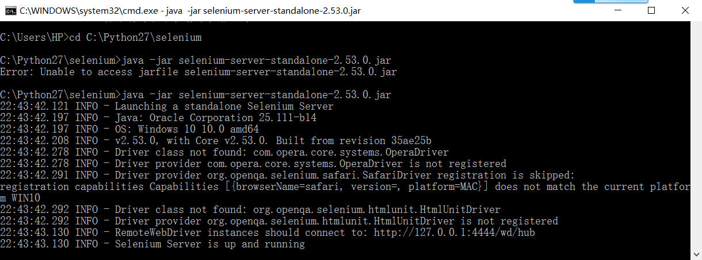This screenshot has height=260, width=702.
Task: Click 'Driver class not found: com.opera.core.systems.OperaDriver' line
Action: [x=224, y=152]
